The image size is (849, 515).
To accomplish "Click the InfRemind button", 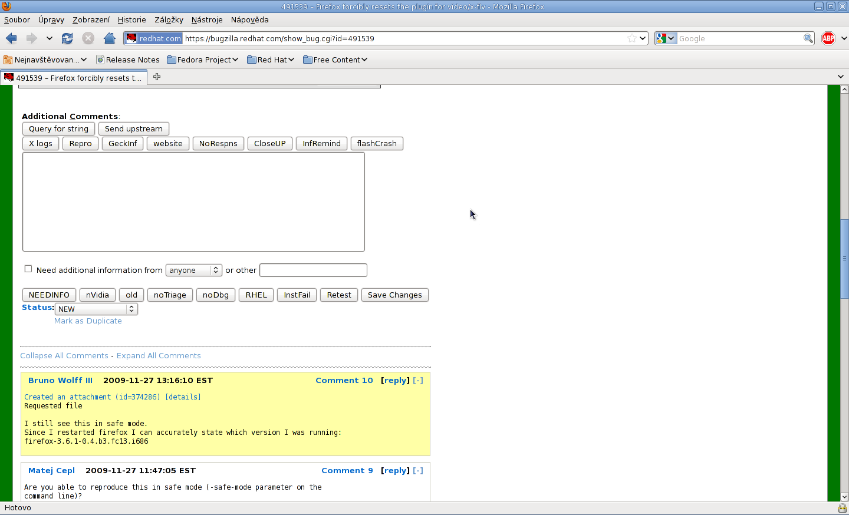I will click(x=321, y=143).
